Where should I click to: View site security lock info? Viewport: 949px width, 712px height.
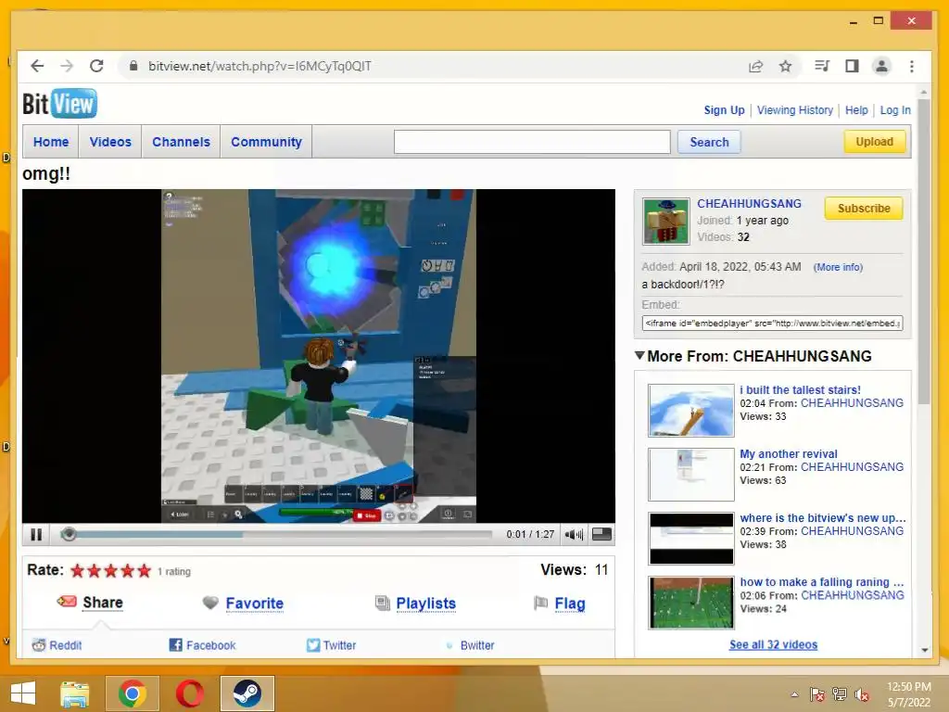133,66
